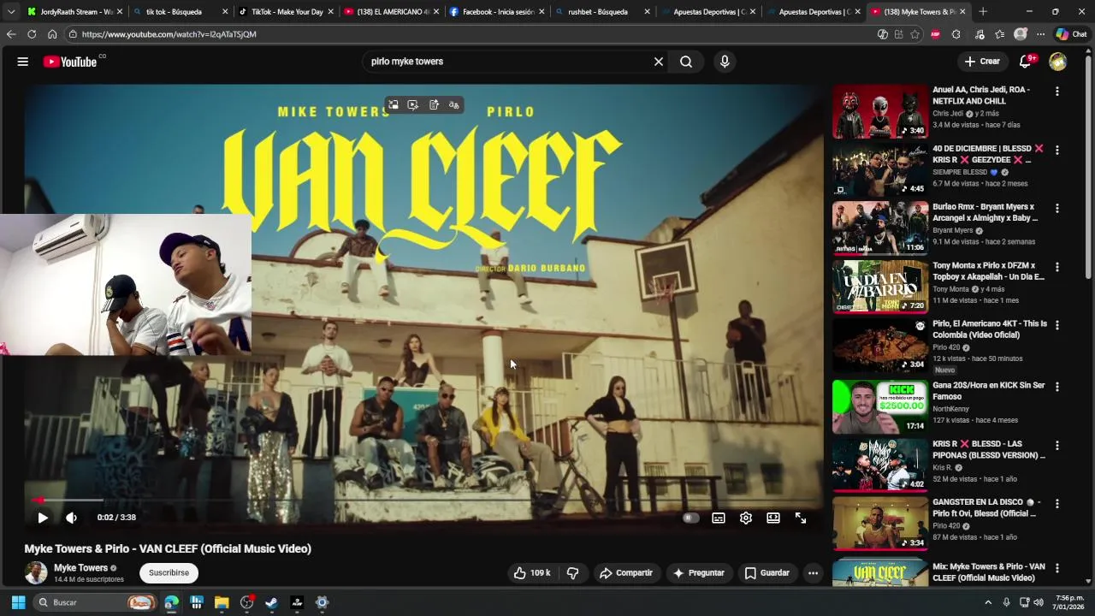The width and height of the screenshot is (1095, 616).
Task: Go back with the browser back arrow
Action: pos(11,34)
